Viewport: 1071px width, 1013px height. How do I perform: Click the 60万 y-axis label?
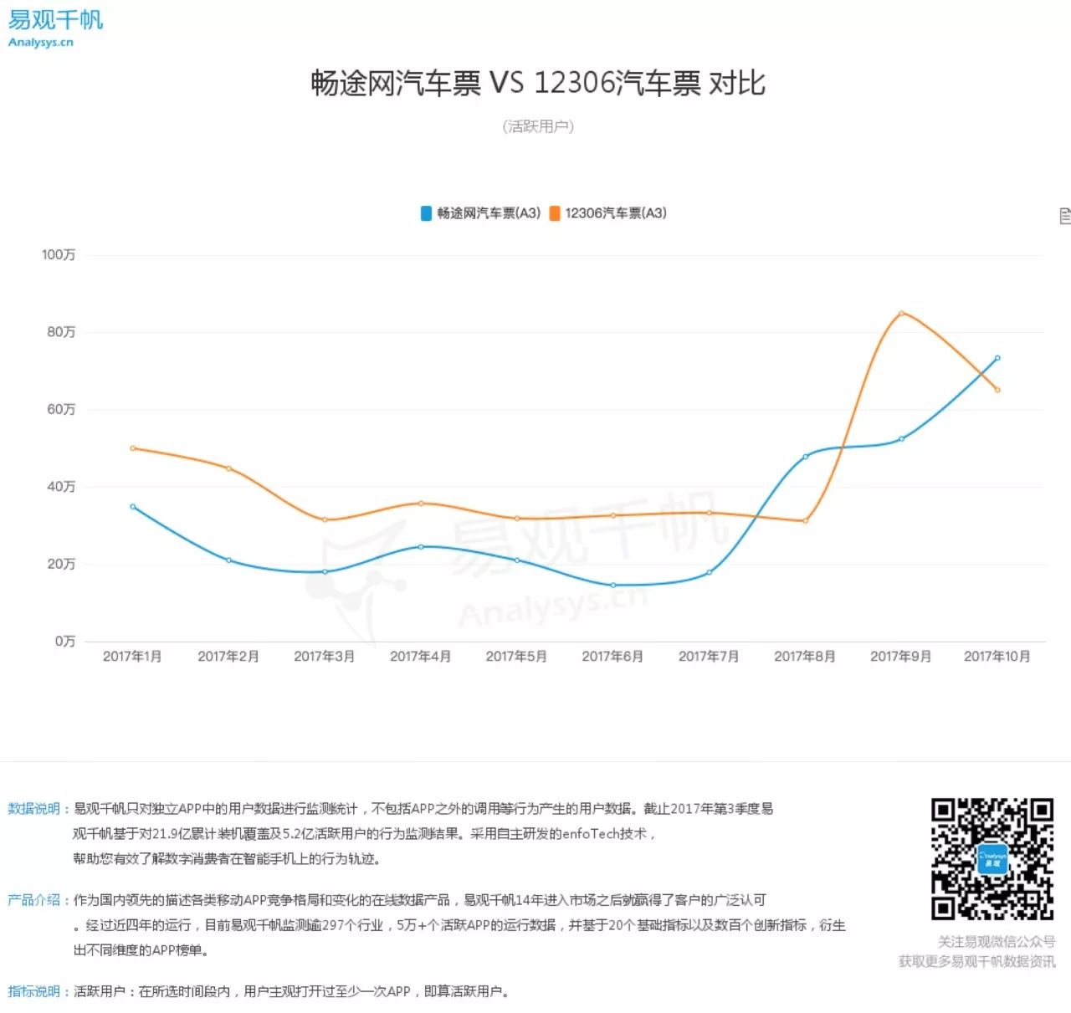61,409
